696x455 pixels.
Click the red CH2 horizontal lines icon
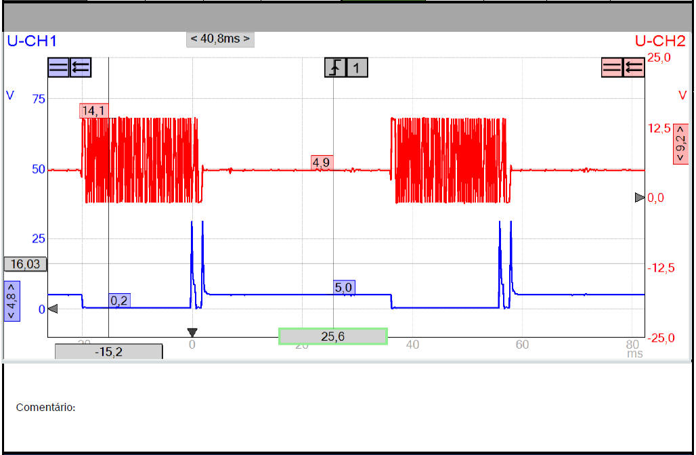pyautogui.click(x=612, y=67)
